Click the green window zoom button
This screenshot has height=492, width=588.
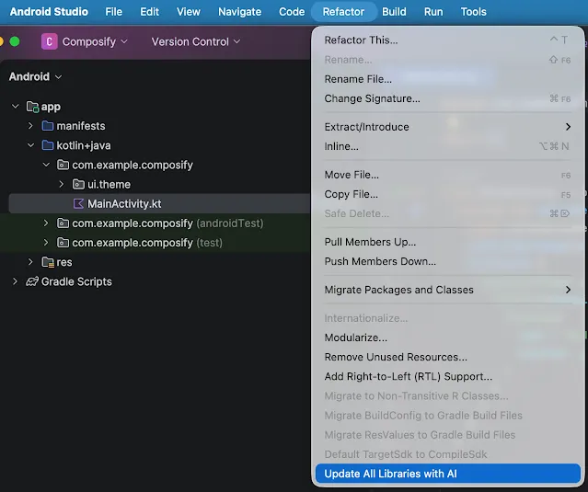point(15,41)
